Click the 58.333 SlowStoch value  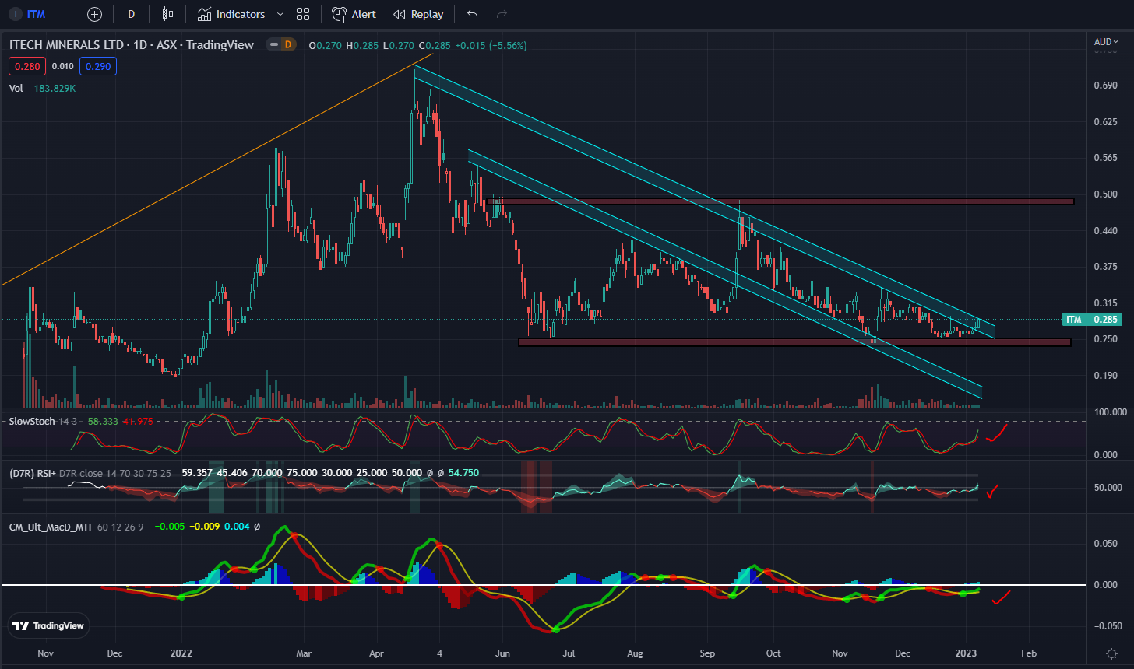coord(102,421)
